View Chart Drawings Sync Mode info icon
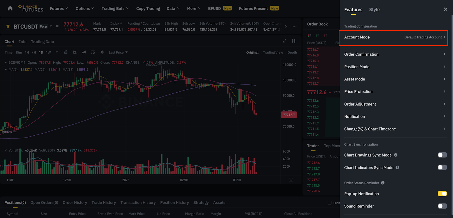Viewport: 453px width, 218px height. click(x=396, y=155)
